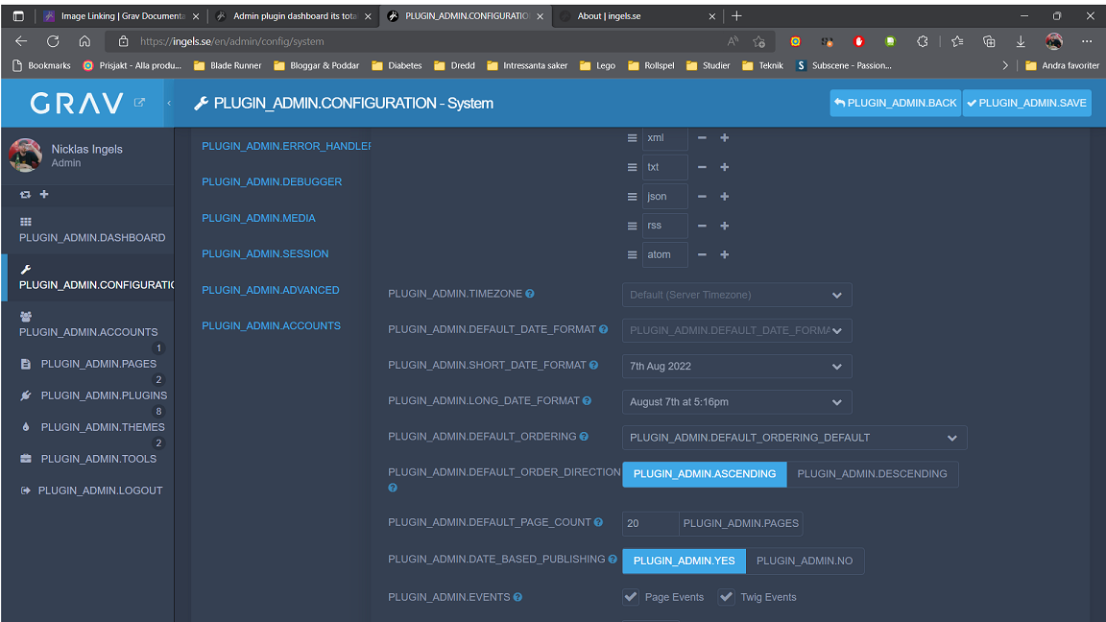
Task: Grab the drag handle of the json row
Action: click(632, 197)
